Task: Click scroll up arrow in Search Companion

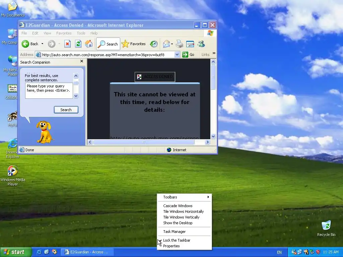Action: click(x=76, y=76)
